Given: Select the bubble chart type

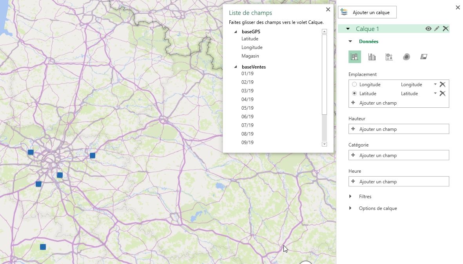Looking at the screenshot, I should click(389, 57).
